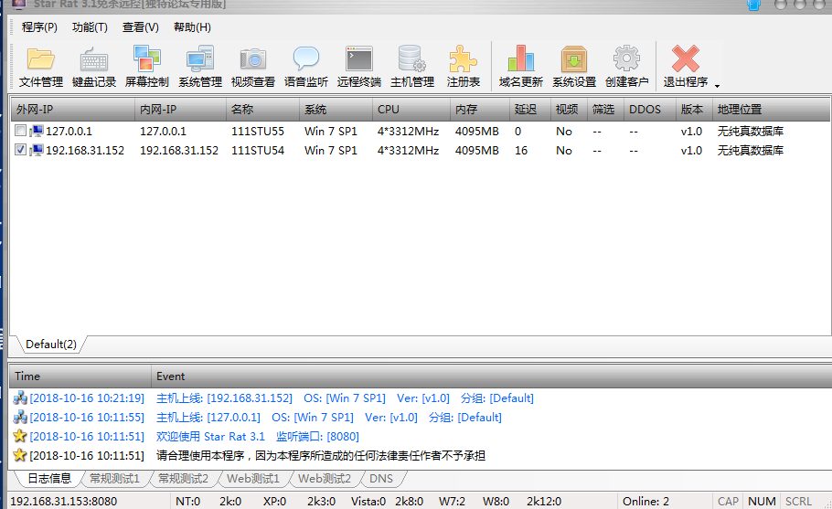Sort by the 系统 column header
The height and width of the screenshot is (509, 832).
coord(336,110)
